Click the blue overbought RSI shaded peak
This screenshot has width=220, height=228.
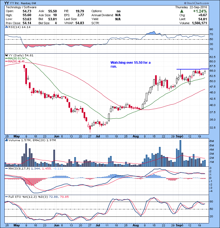click(152, 33)
